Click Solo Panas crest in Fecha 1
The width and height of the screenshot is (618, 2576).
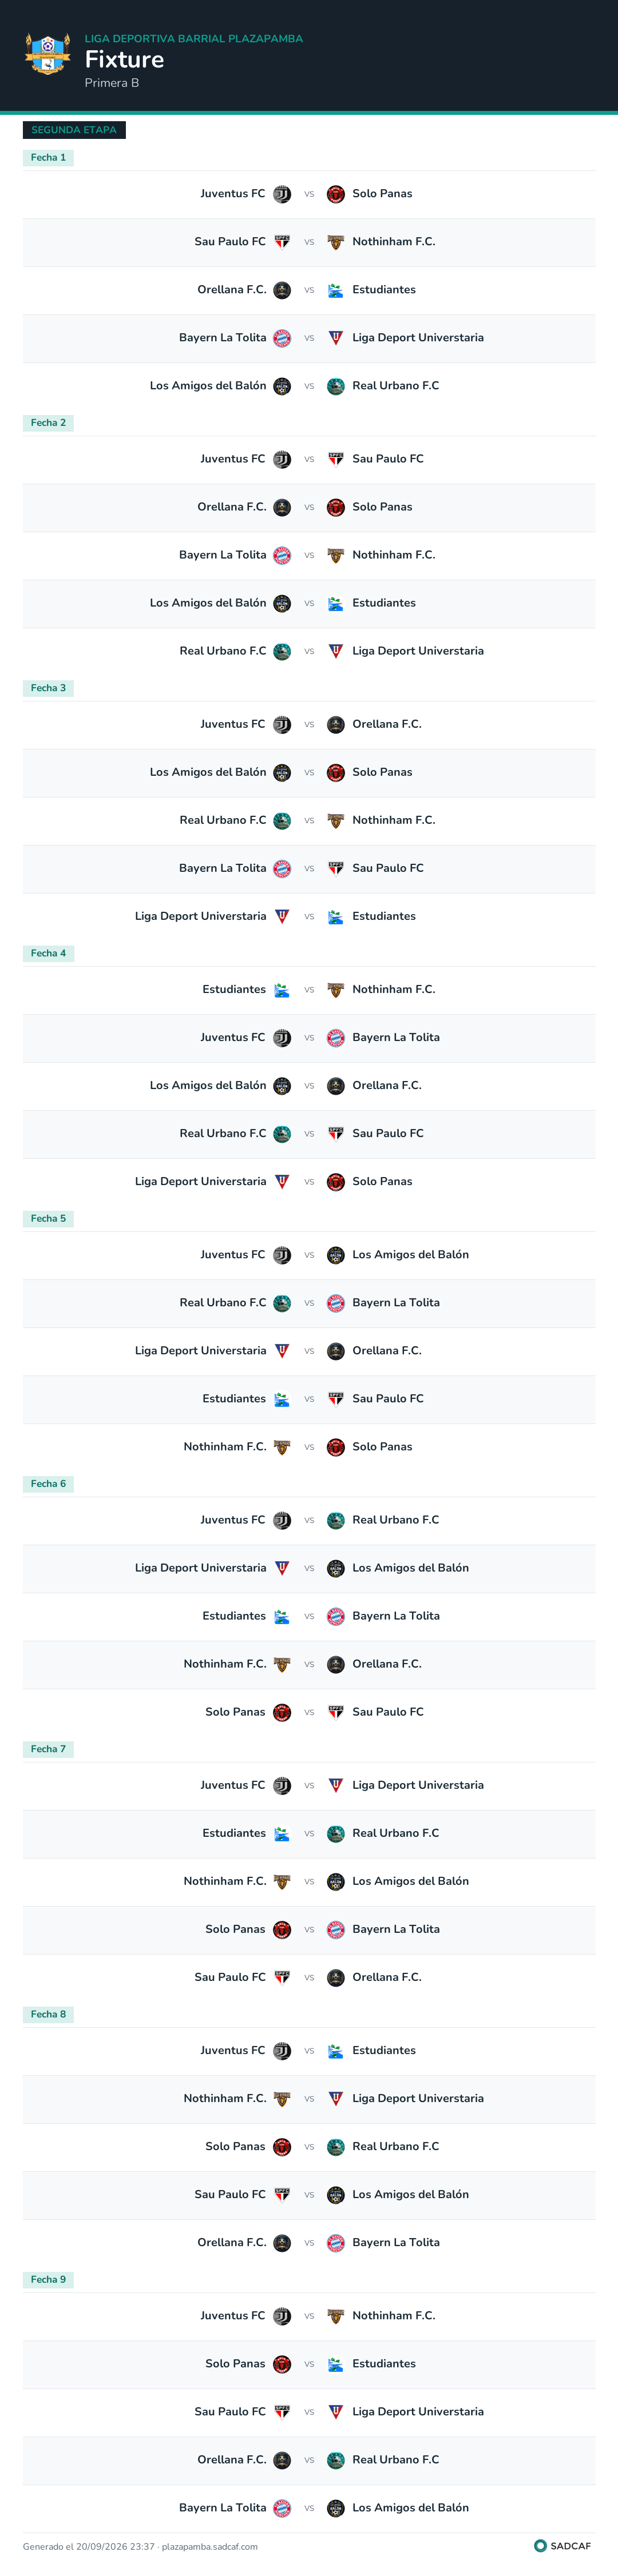tap(335, 194)
